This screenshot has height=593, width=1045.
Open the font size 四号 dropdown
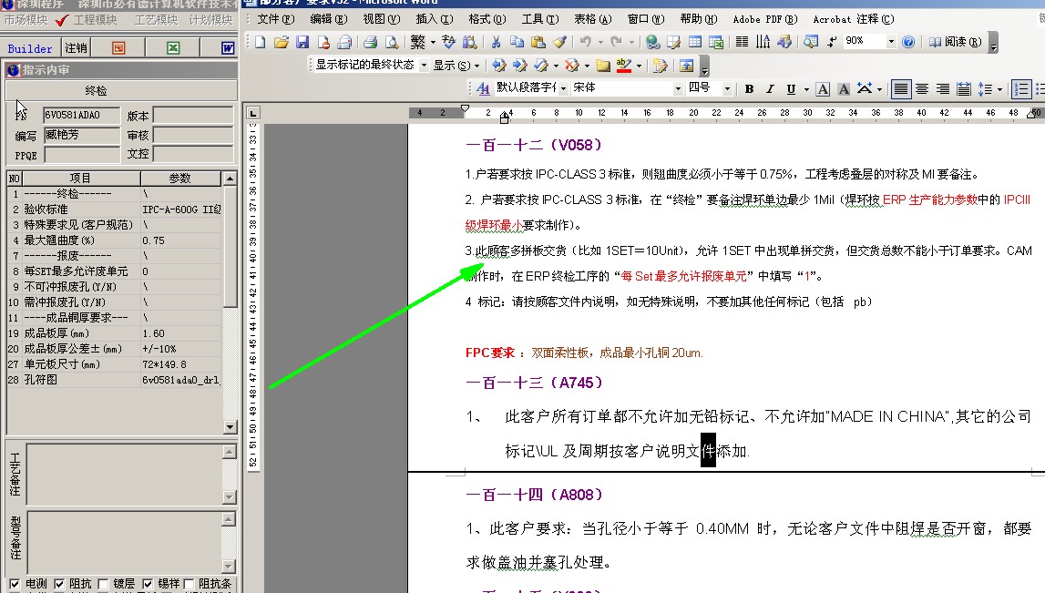(x=727, y=88)
